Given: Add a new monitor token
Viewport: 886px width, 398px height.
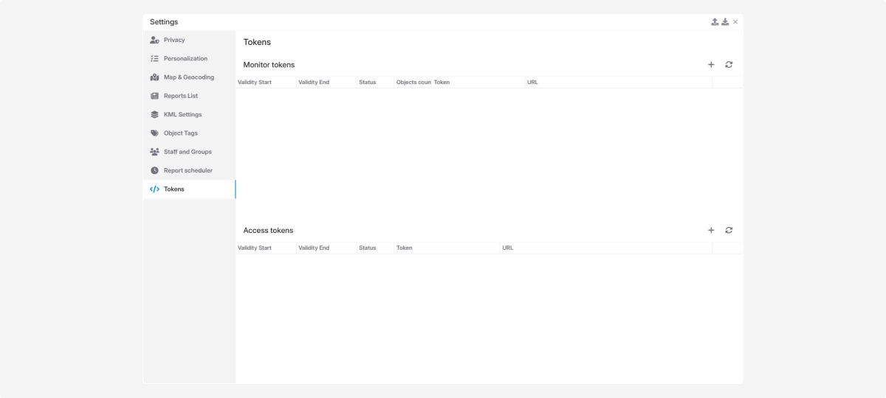Looking at the screenshot, I should pyautogui.click(x=711, y=65).
